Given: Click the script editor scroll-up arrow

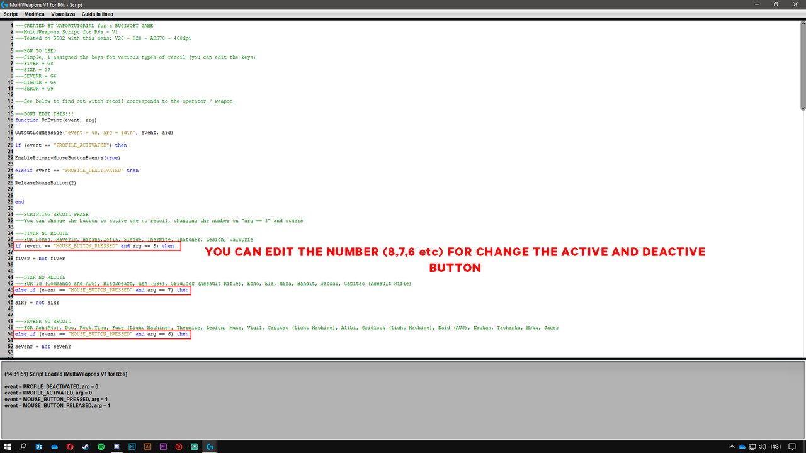Looking at the screenshot, I should pyautogui.click(x=802, y=25).
